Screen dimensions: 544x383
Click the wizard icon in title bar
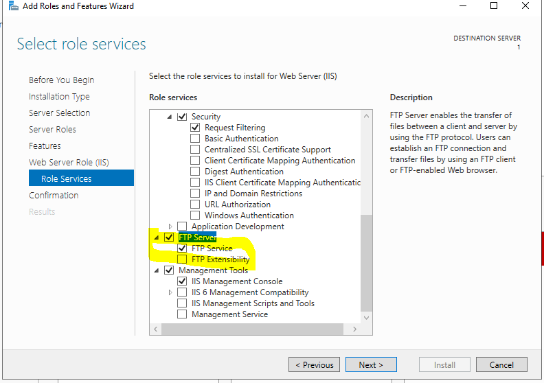click(13, 6)
